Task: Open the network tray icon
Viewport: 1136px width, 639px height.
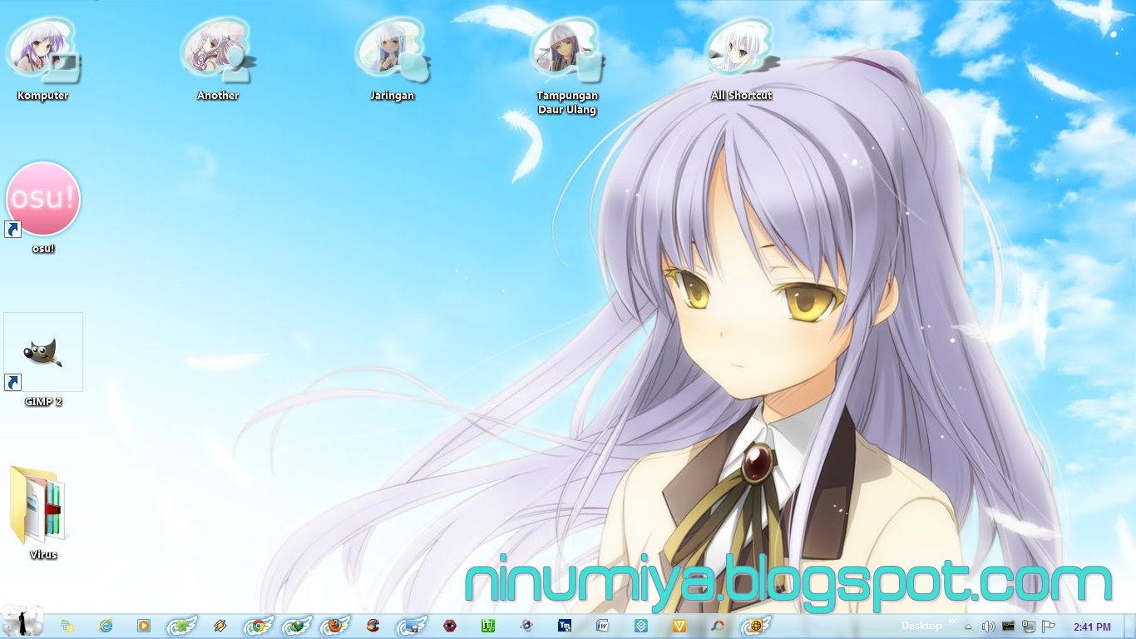Action: pos(1028,627)
